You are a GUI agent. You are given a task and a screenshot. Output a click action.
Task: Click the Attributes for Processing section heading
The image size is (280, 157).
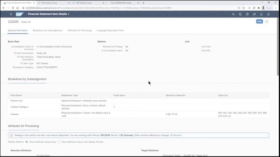(x=23, y=126)
